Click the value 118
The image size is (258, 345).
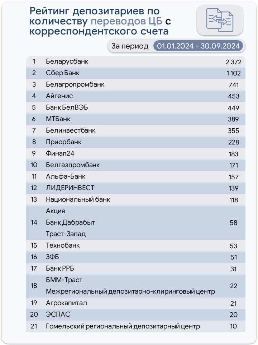234,200
